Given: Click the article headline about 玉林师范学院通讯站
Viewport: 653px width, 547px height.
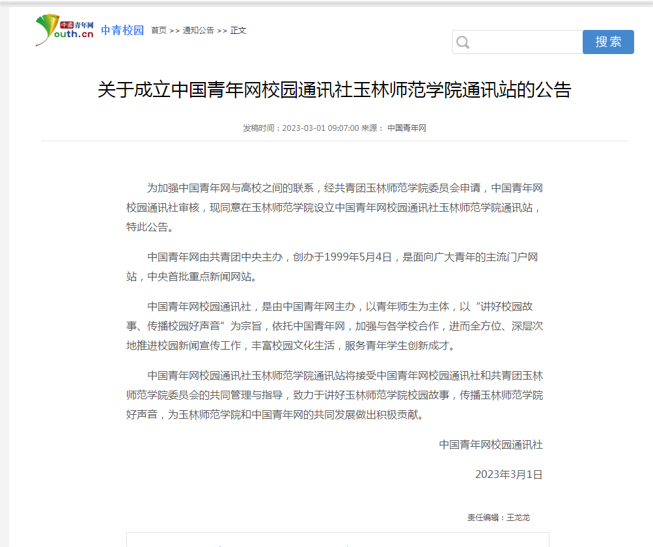Looking at the screenshot, I should point(334,90).
